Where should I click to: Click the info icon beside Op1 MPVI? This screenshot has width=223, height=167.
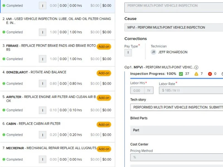point(196,67)
